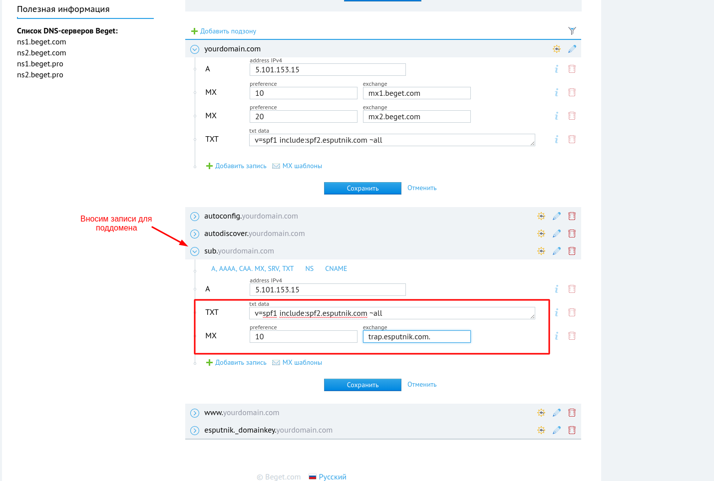The height and width of the screenshot is (481, 714).
Task: Switch to the CNAME record tab
Action: click(336, 268)
